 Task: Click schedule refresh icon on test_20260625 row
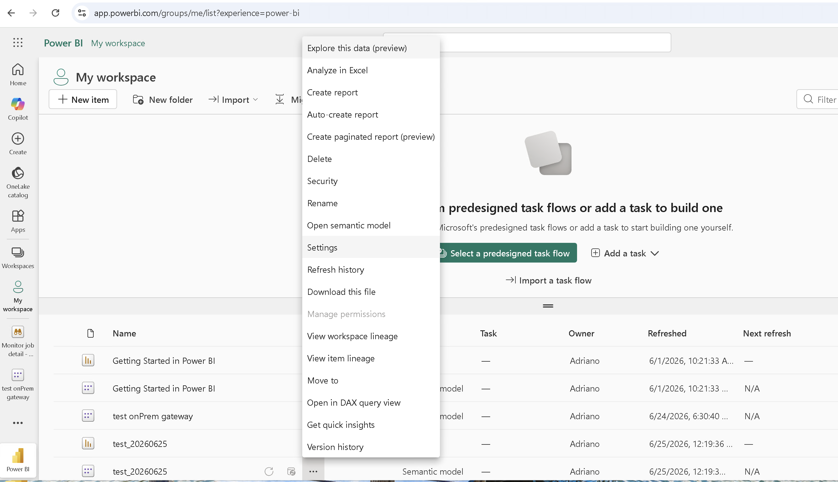pyautogui.click(x=291, y=472)
